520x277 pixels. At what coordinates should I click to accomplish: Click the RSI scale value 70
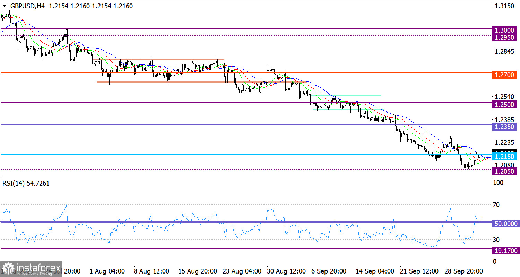(496, 205)
